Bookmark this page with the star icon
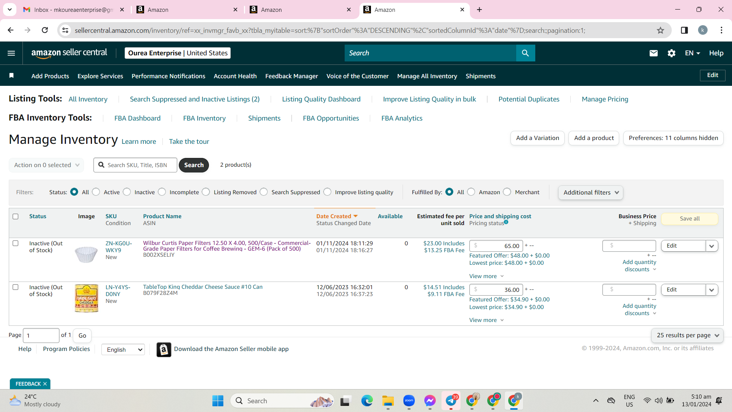The image size is (732, 412). (x=660, y=31)
